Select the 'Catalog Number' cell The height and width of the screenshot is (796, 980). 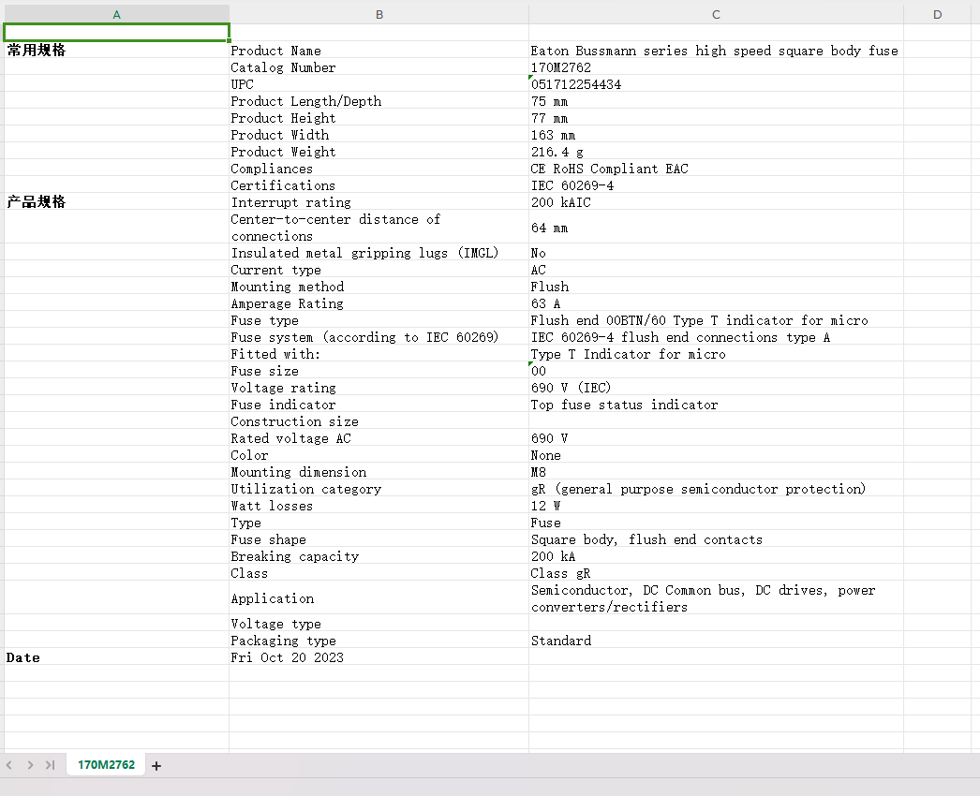pyautogui.click(x=379, y=66)
